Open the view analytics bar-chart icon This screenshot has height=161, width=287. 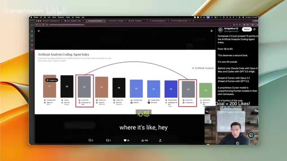pos(143,140)
